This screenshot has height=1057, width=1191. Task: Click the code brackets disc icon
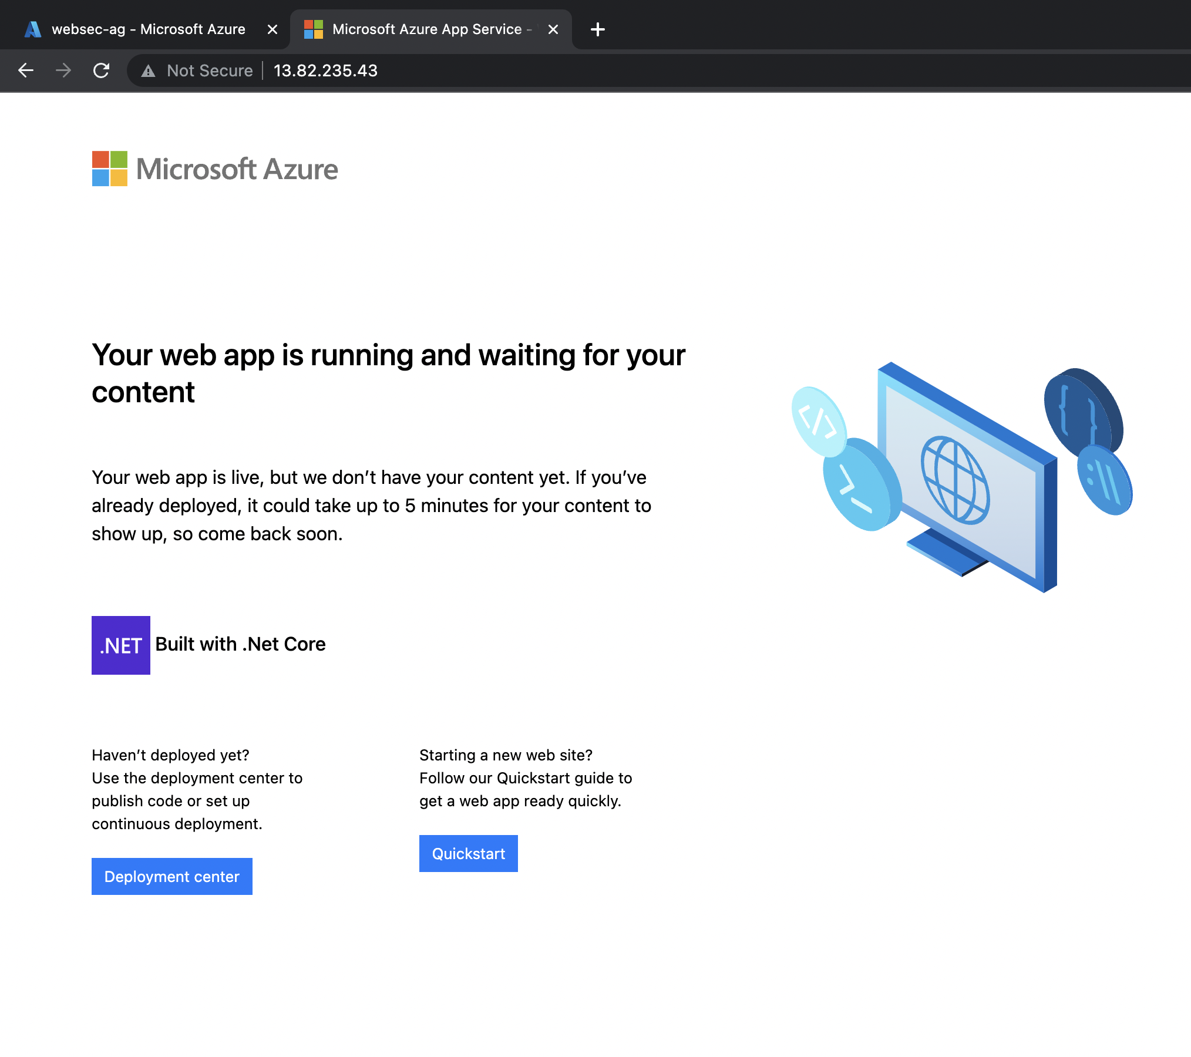(817, 420)
